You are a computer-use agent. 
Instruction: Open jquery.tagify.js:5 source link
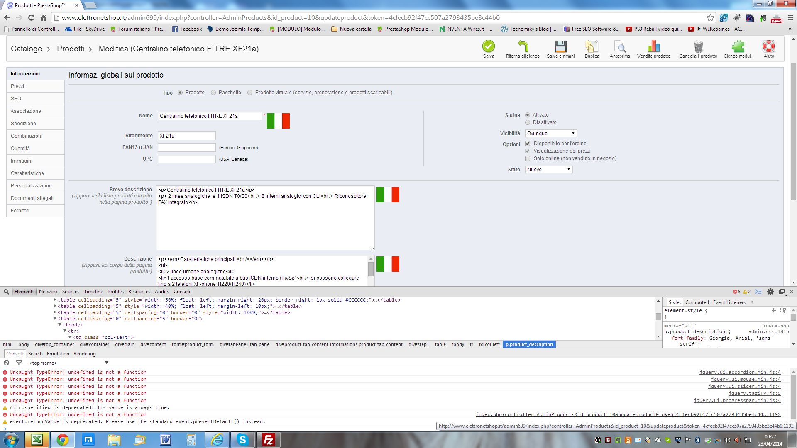[754, 393]
